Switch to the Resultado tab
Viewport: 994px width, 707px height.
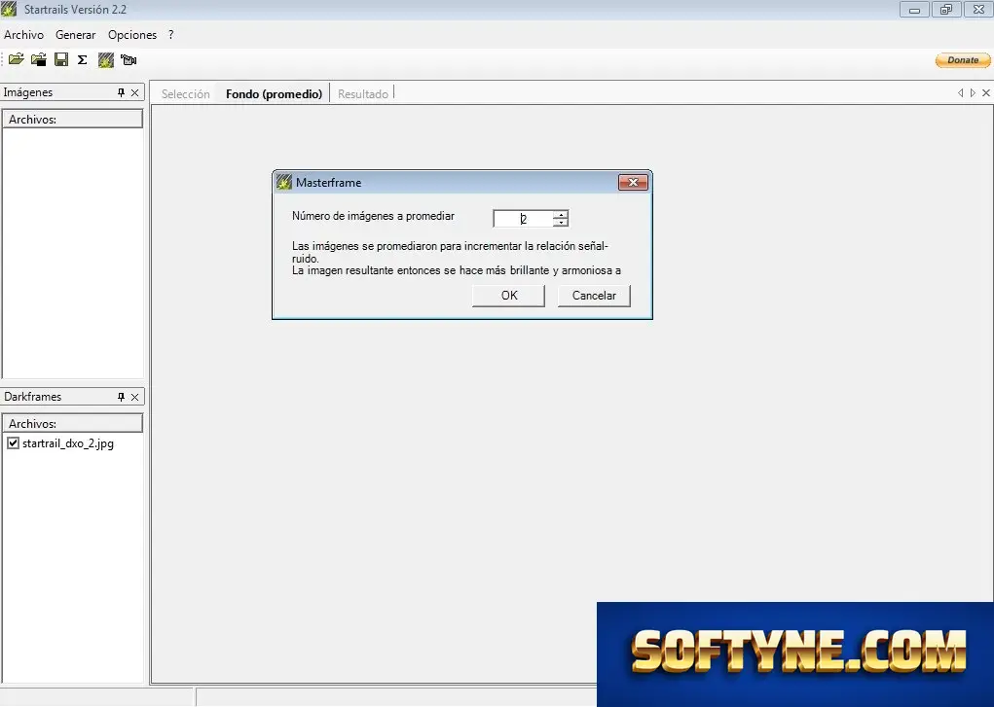pyautogui.click(x=362, y=93)
